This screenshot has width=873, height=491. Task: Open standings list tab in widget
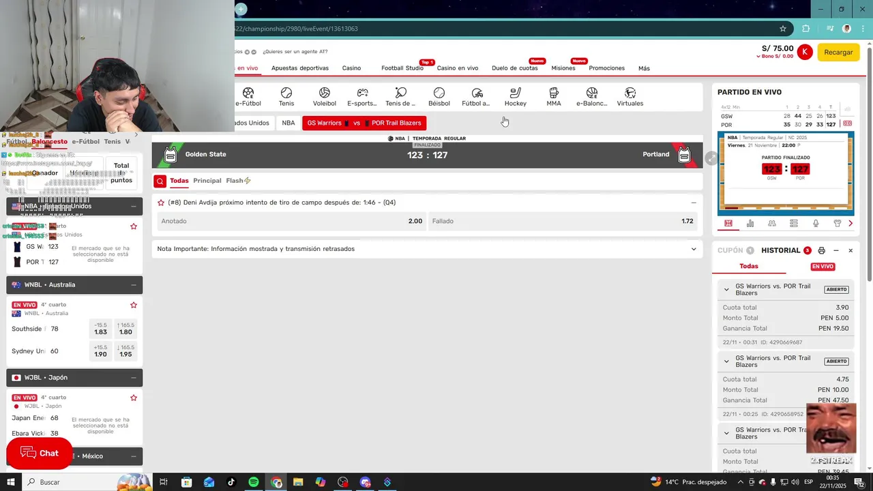(794, 224)
